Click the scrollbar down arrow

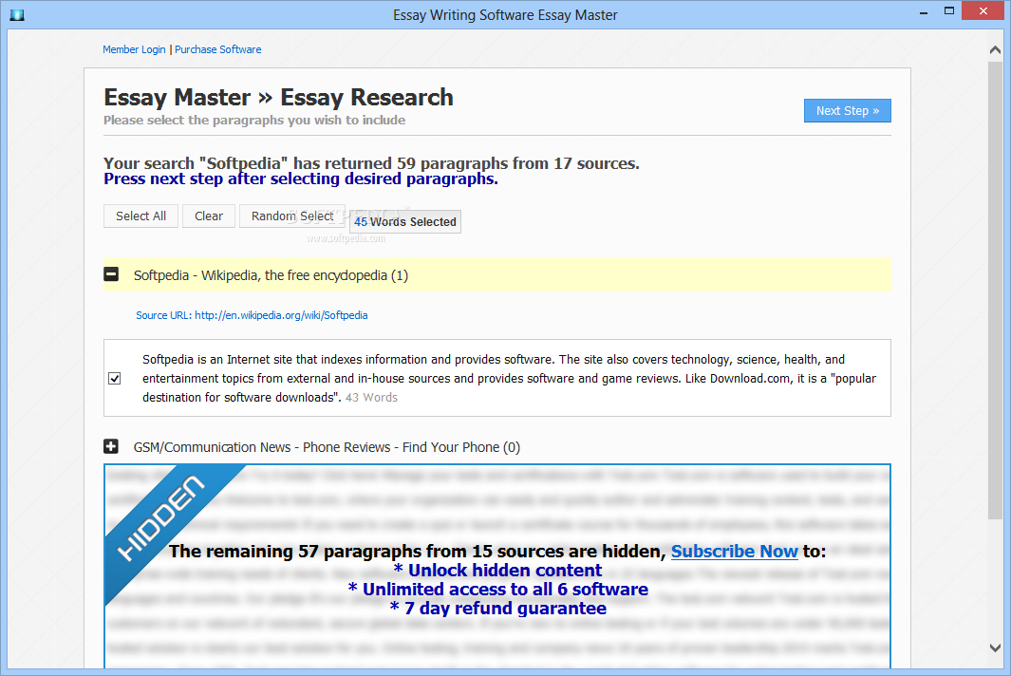pos(995,648)
